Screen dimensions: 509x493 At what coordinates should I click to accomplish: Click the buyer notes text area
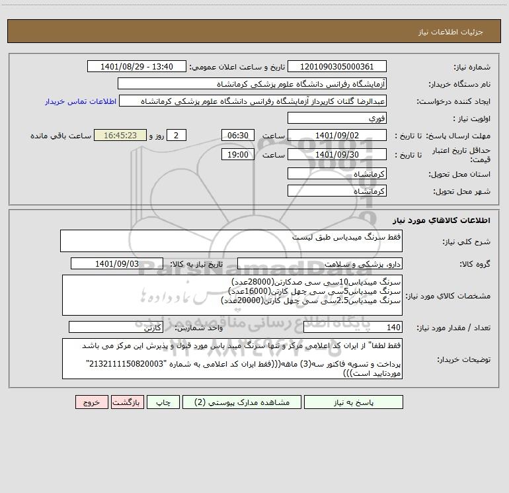click(232, 359)
